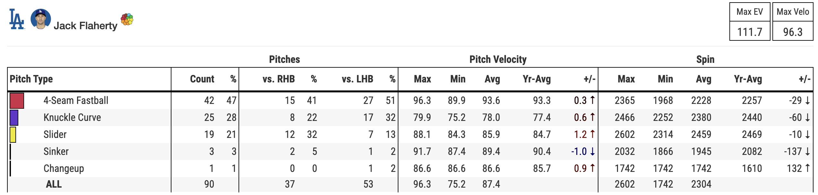Click the down arrow beside -60 knuckle curve spin
Screen dimensions: 818x195
pos(807,117)
